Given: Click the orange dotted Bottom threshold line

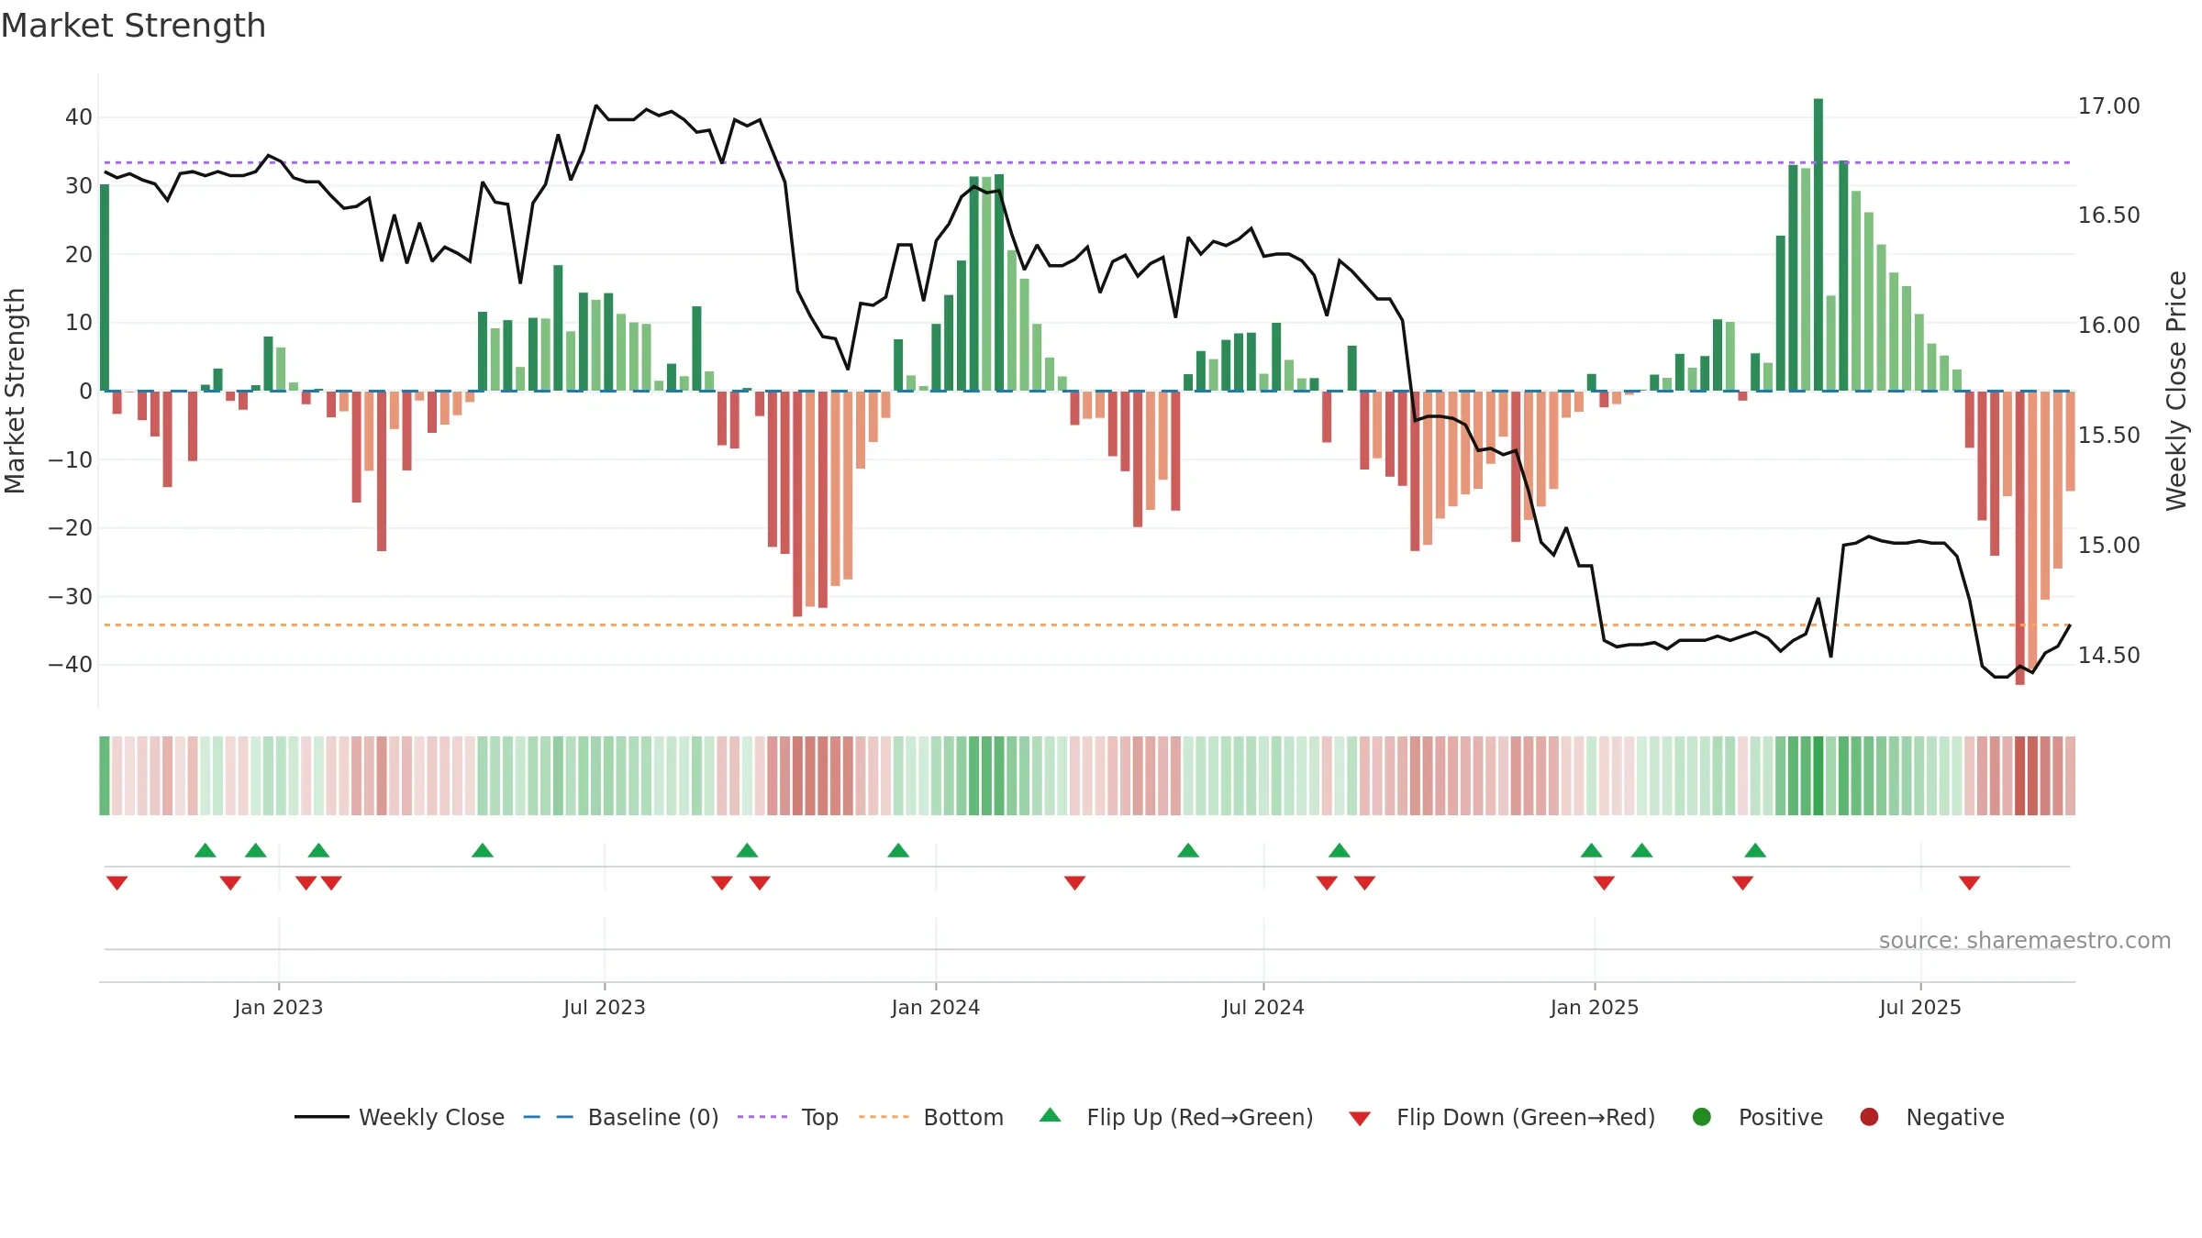Looking at the screenshot, I should (1087, 625).
